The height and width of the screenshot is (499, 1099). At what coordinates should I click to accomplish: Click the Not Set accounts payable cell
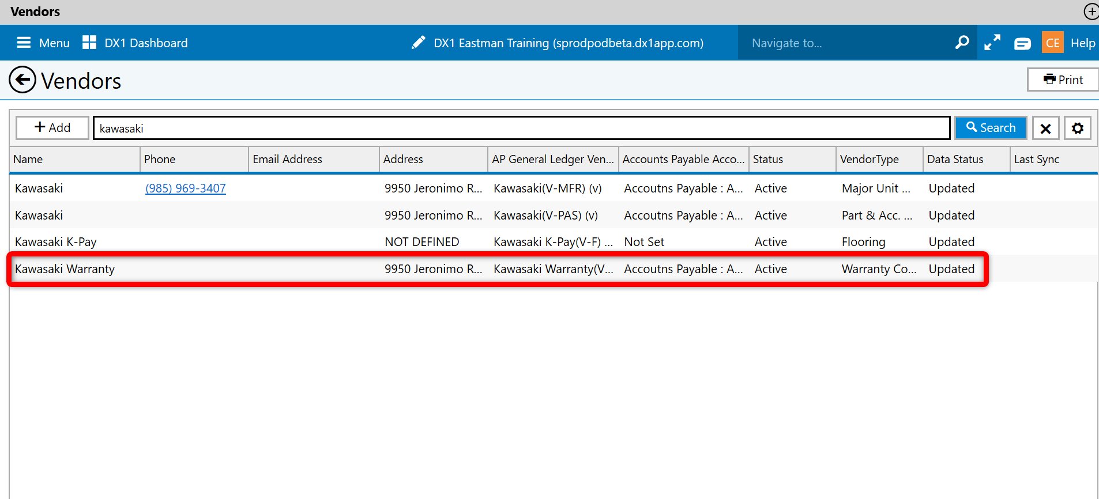point(644,242)
